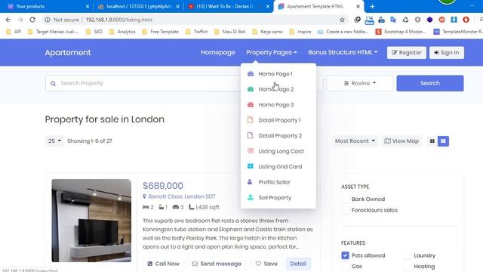This screenshot has width=483, height=272.
Task: Click the blue Search button
Action: point(430,83)
